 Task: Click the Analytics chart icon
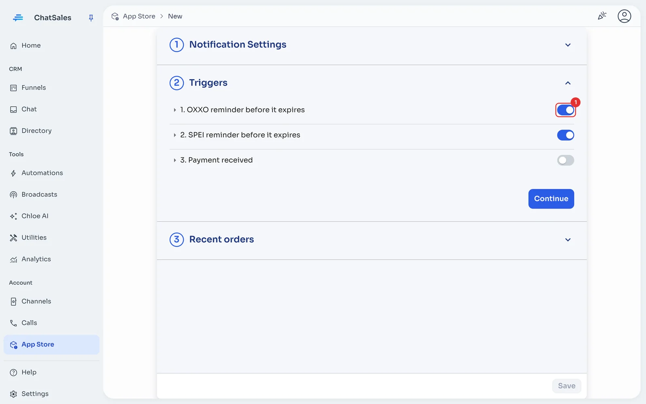click(13, 259)
